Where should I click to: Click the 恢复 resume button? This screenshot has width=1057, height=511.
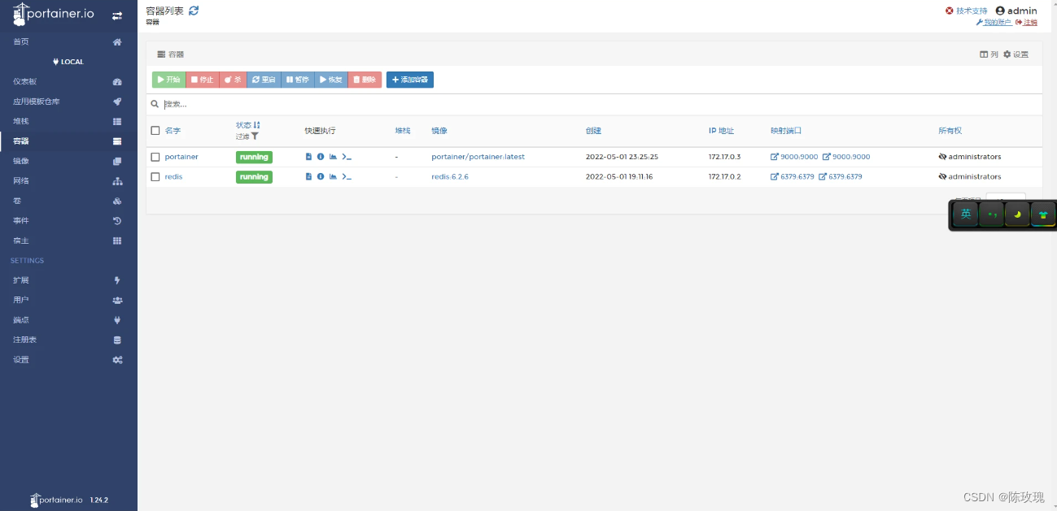[x=331, y=80]
